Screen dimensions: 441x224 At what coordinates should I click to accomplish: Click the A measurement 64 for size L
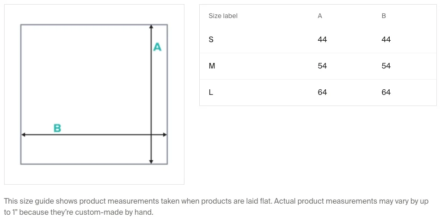(322, 93)
